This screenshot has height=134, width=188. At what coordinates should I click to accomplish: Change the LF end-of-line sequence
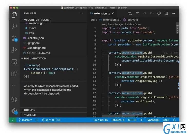tap(141, 120)
